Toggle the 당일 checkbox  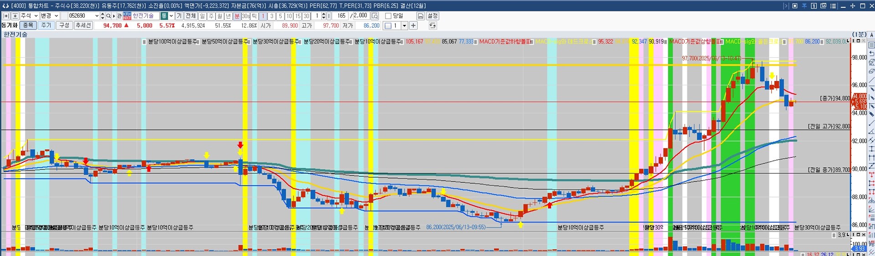(388, 16)
